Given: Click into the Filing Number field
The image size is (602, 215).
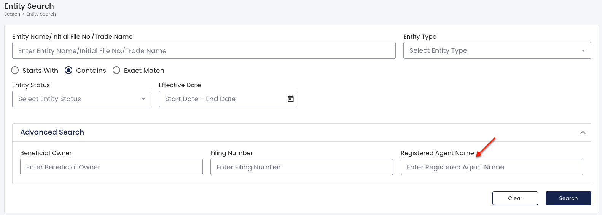Looking at the screenshot, I should click(301, 167).
